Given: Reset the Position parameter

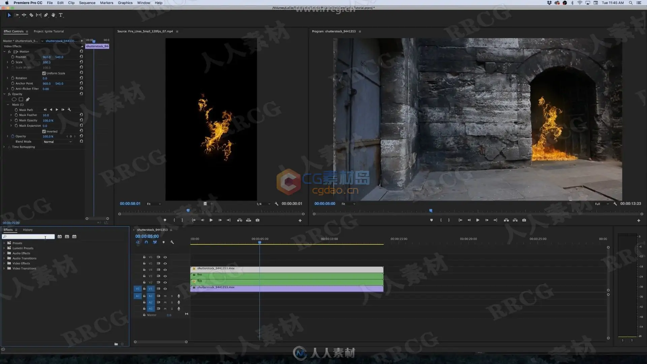Looking at the screenshot, I should [x=81, y=57].
